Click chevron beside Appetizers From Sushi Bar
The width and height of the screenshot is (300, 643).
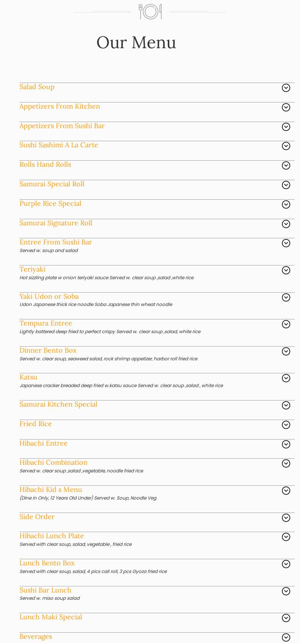[x=286, y=127]
